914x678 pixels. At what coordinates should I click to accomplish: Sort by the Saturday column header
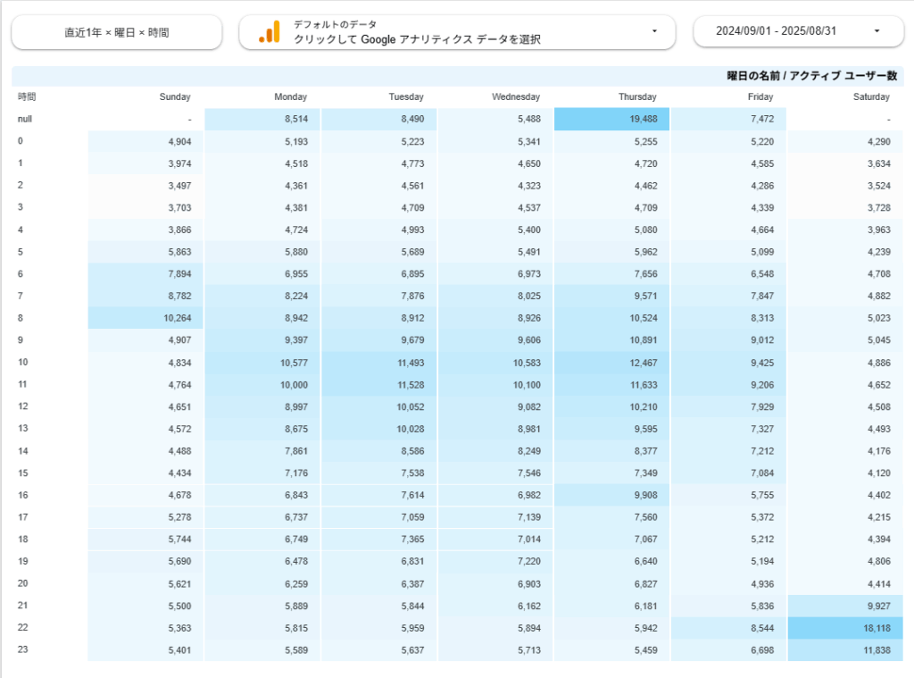point(871,96)
